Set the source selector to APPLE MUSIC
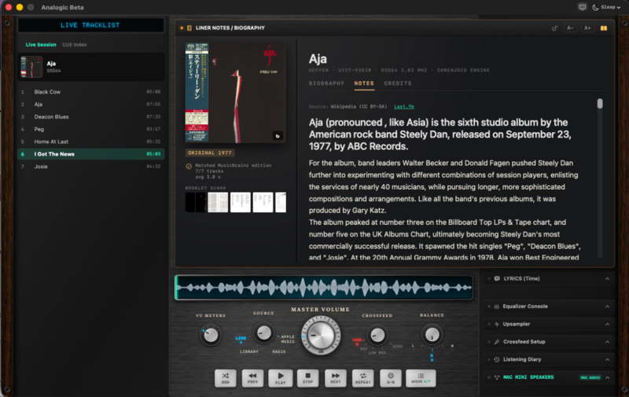Viewport: 629px width, 397px height. (x=288, y=340)
